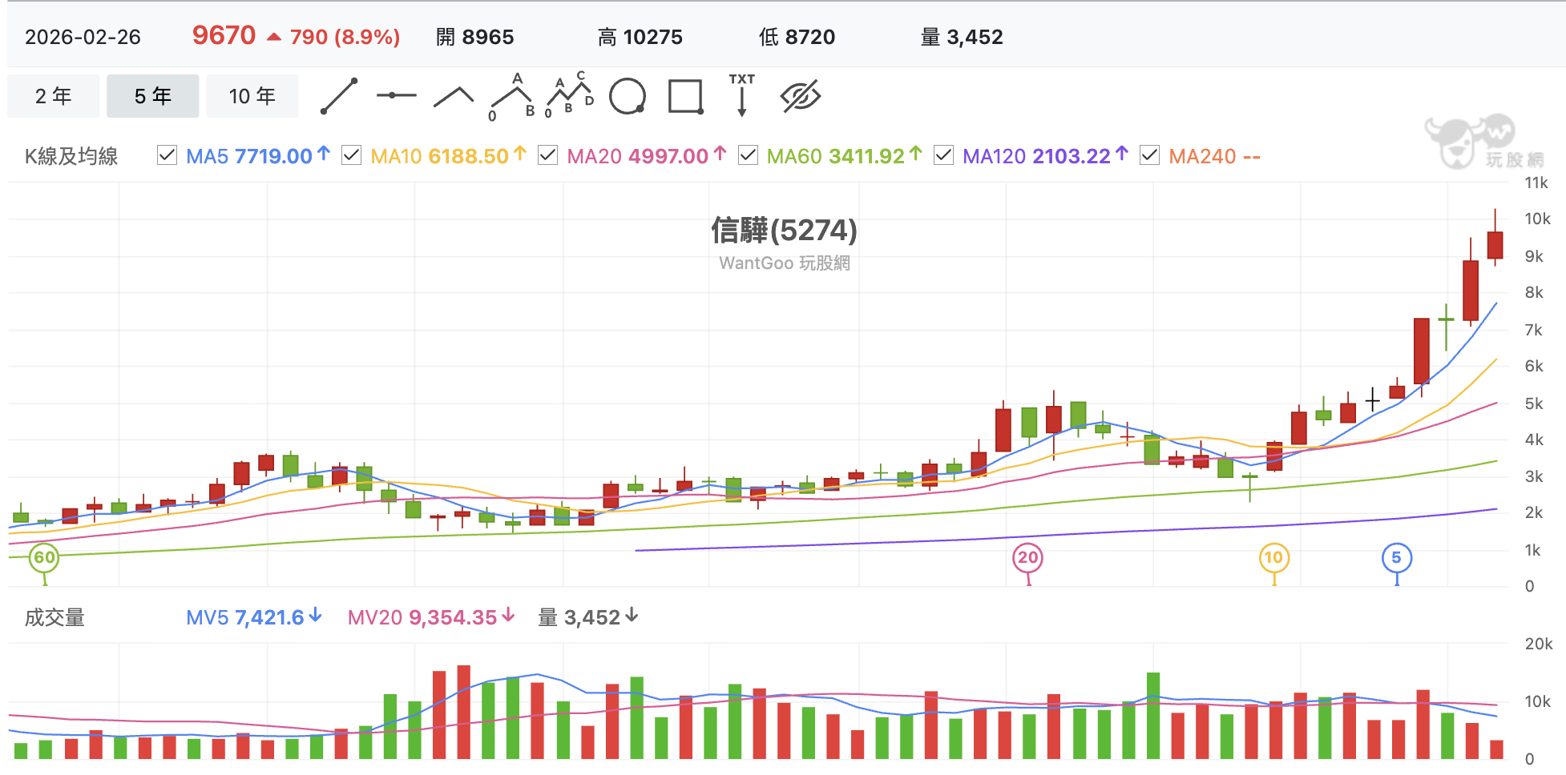Screen dimensions: 1566x775
Task: Uncheck the MA5 moving average checkbox
Action: 167,155
